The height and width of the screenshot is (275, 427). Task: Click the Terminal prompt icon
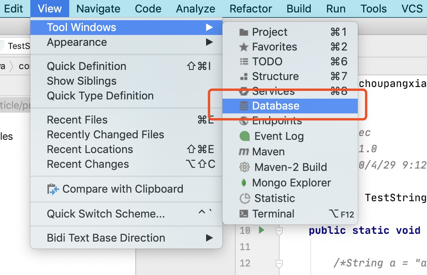pyautogui.click(x=244, y=214)
